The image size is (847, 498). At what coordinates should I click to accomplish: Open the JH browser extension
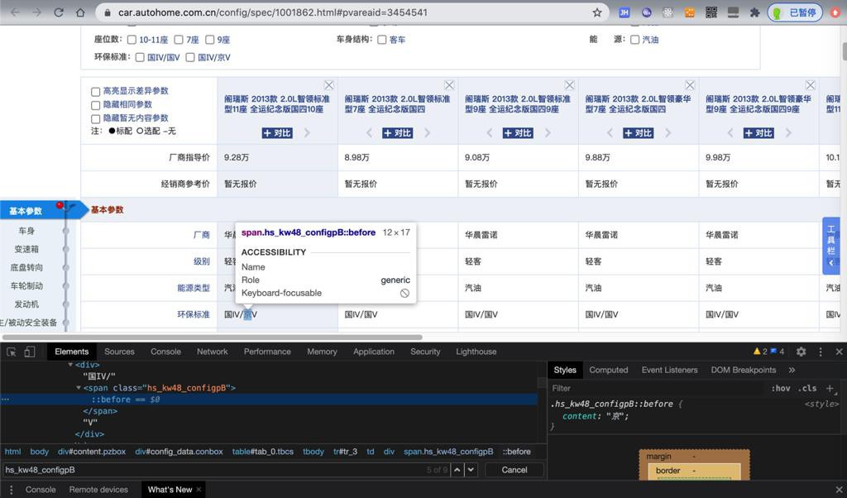[x=624, y=12]
